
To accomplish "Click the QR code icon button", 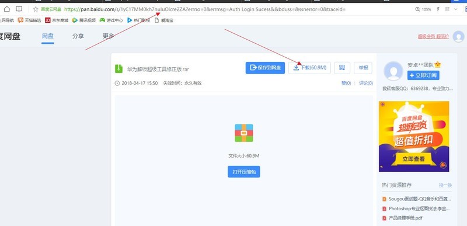I will (x=342, y=68).
